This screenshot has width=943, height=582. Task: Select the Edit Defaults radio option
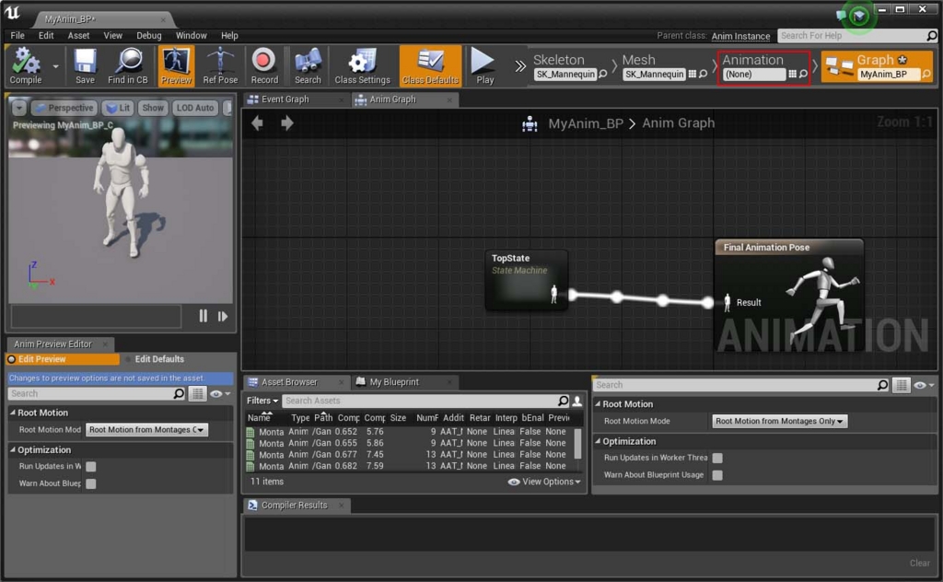155,359
